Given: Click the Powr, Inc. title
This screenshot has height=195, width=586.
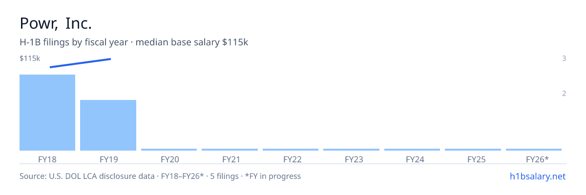Looking at the screenshot, I should tap(56, 23).
